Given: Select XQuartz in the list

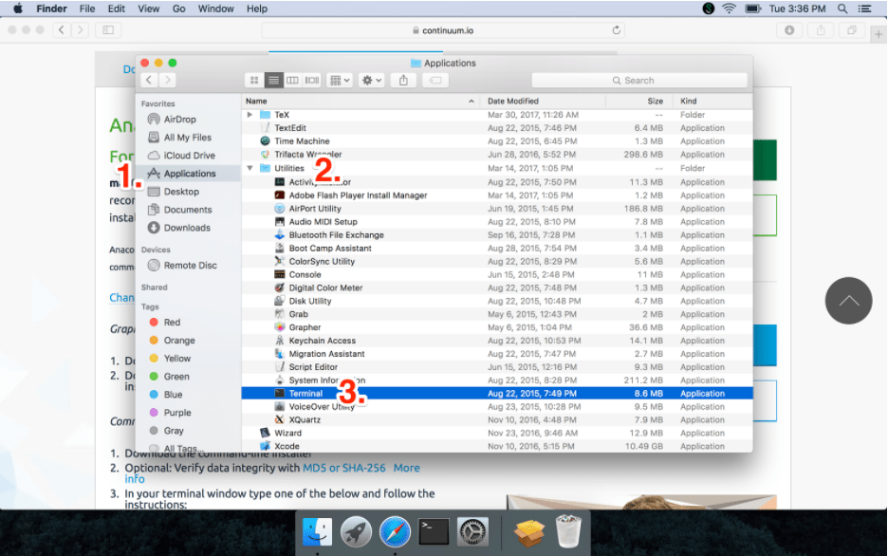Looking at the screenshot, I should click(x=497, y=420).
